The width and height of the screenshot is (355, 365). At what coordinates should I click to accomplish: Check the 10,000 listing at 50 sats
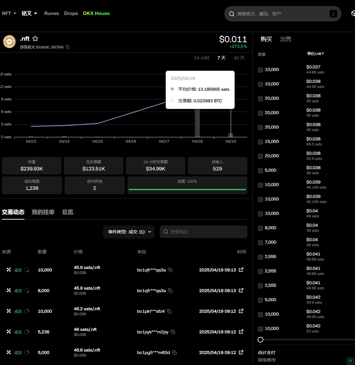[260, 329]
